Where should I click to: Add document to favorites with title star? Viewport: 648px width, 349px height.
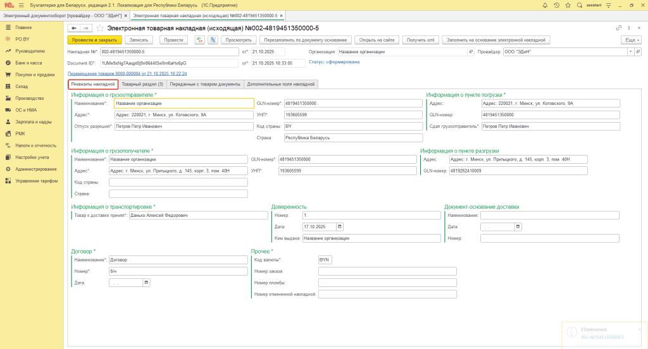[x=99, y=28]
